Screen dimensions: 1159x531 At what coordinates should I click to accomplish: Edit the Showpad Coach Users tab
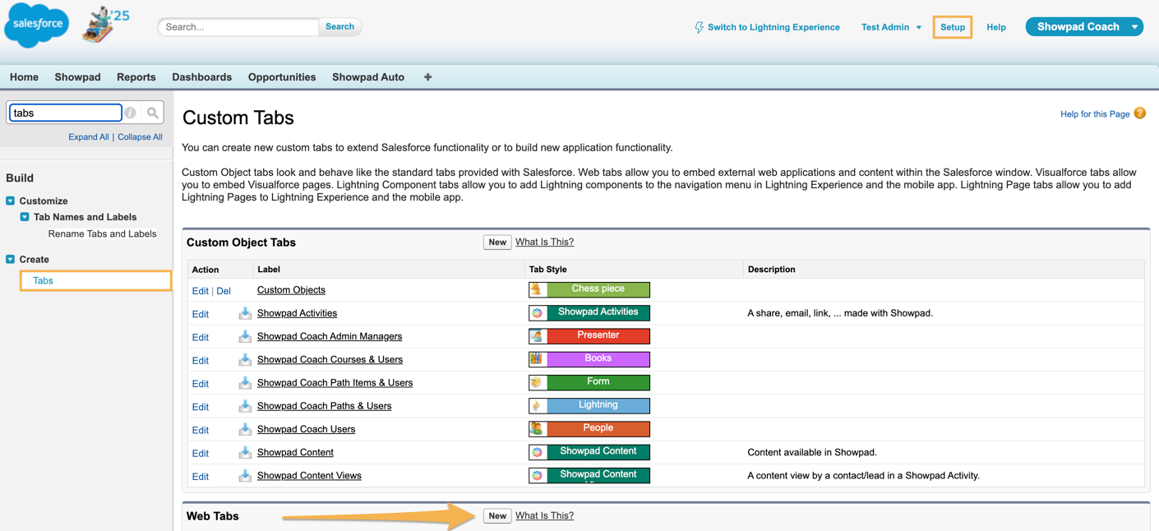(x=200, y=430)
